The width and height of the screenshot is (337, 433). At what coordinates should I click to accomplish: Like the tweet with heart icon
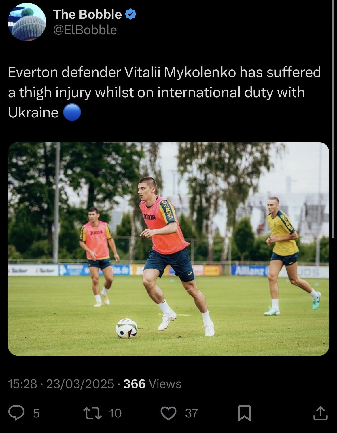pyautogui.click(x=168, y=413)
